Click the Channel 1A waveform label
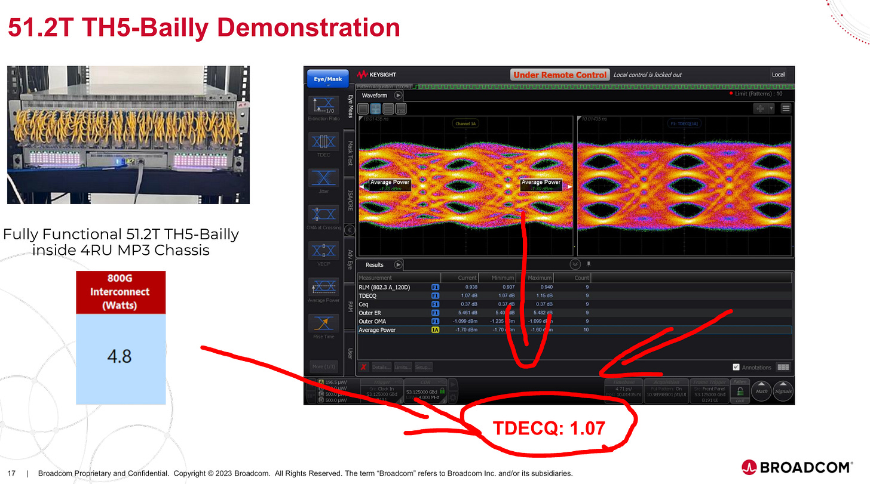 pos(465,124)
